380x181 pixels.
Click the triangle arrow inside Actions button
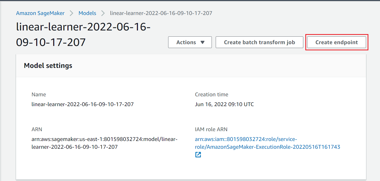click(x=203, y=42)
